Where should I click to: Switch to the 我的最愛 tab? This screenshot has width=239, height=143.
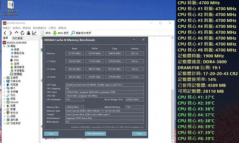[18, 38]
